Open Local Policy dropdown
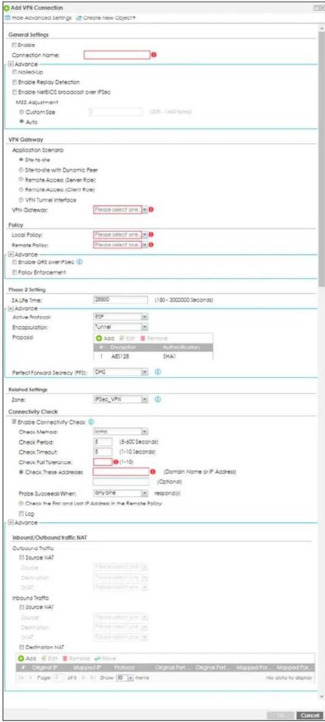 click(144, 236)
